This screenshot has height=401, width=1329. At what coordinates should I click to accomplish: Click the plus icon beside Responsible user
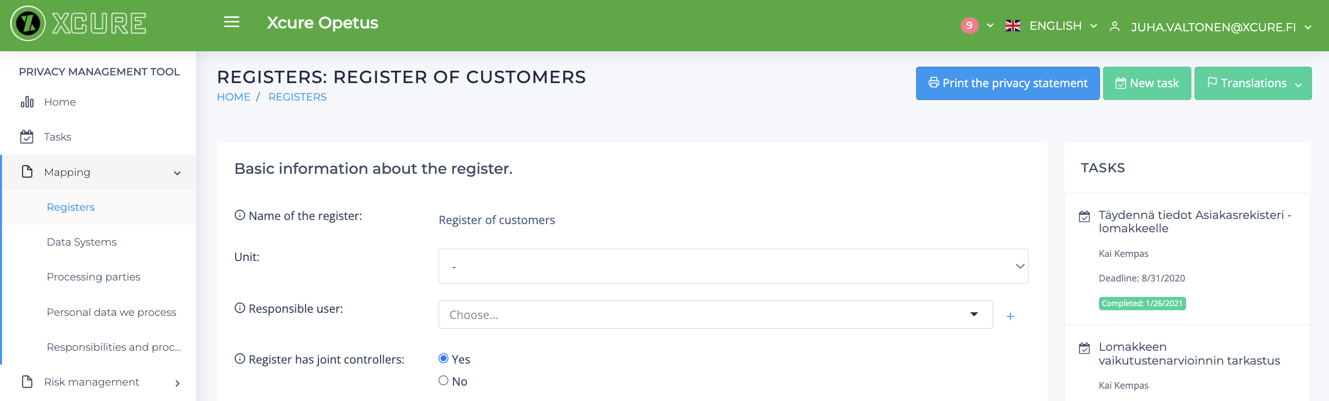tap(1010, 316)
